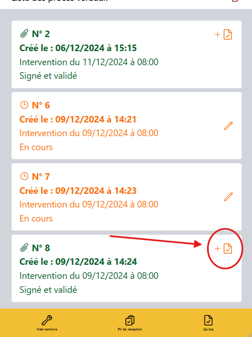Click "Signé et validé" status on N° 8
Screen dimensions: 252x337
(48, 290)
